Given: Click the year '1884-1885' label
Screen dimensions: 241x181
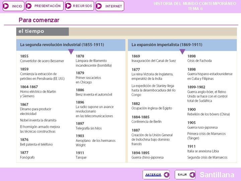Looking at the screenshot, I should pos(141,117).
